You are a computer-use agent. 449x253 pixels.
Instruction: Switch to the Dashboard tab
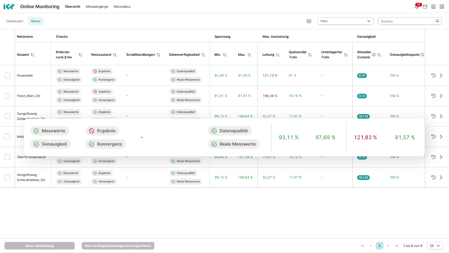pyautogui.click(x=15, y=21)
